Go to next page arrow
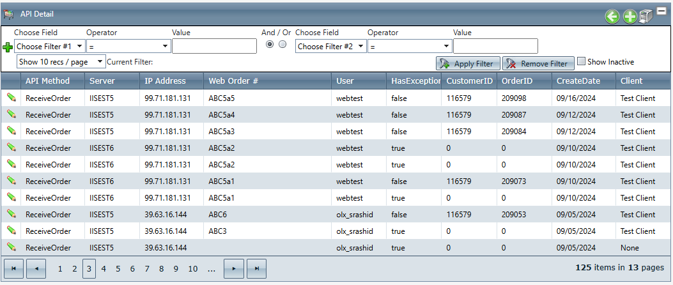This screenshot has width=673, height=285. pyautogui.click(x=234, y=269)
